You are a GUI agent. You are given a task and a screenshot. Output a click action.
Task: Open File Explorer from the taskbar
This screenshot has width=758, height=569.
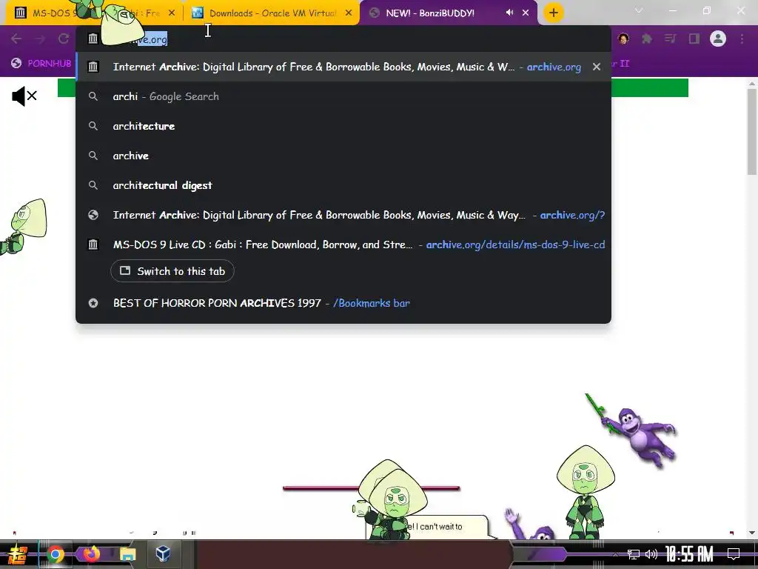tap(127, 554)
